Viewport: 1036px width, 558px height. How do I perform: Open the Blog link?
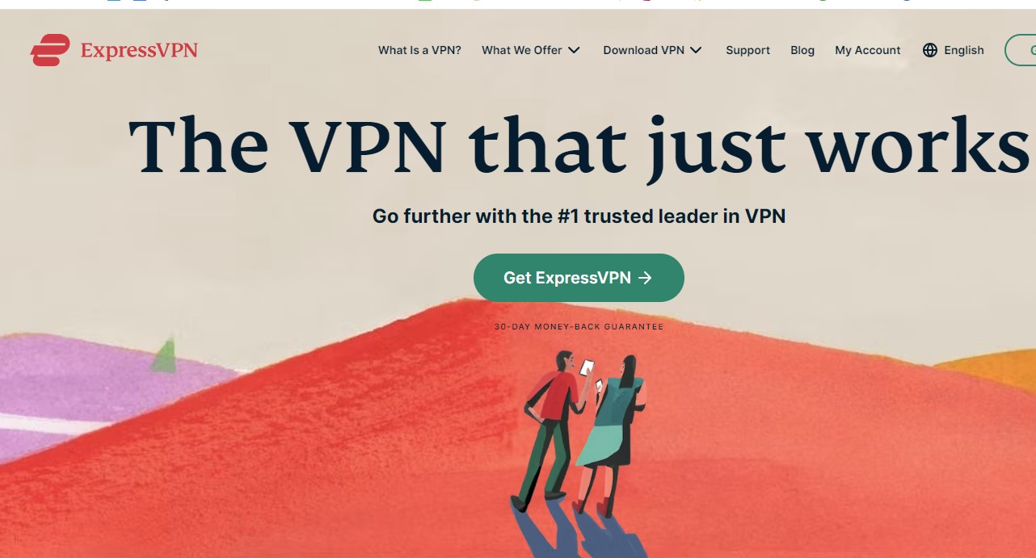802,50
